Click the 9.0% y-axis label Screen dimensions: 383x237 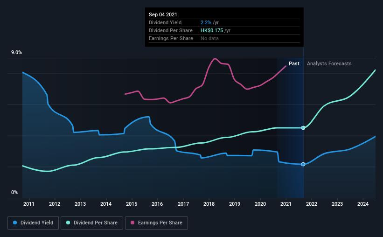click(x=16, y=53)
